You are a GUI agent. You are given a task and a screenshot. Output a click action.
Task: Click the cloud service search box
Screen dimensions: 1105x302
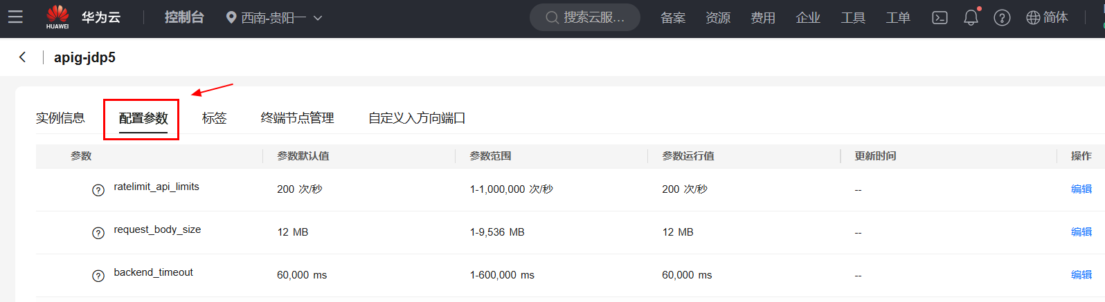(x=585, y=18)
